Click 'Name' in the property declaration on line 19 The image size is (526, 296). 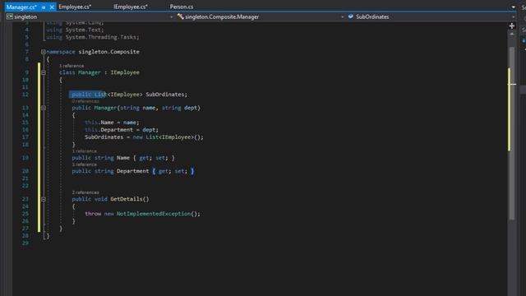123,158
